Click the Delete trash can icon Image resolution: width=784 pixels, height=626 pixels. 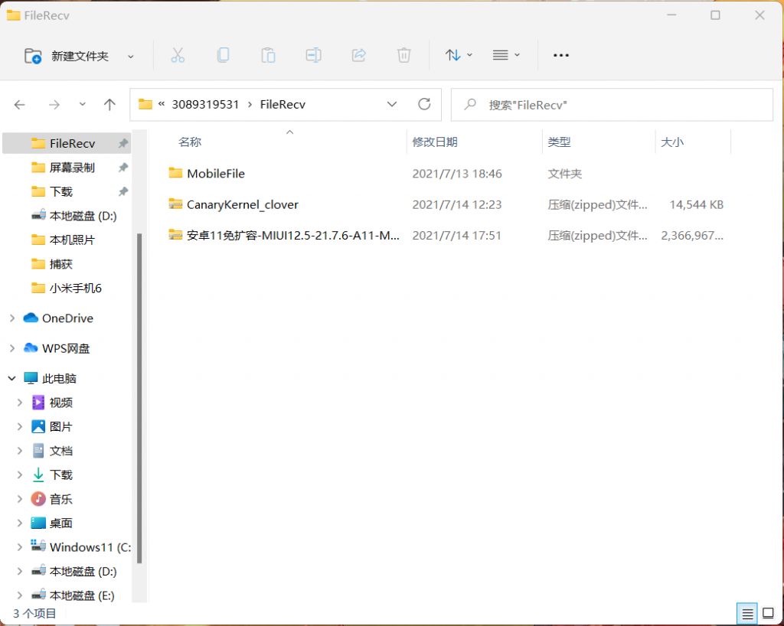[x=403, y=55]
